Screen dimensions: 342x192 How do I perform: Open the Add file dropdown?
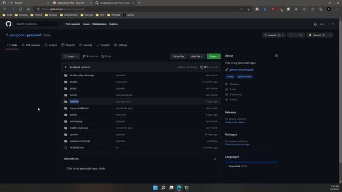197,57
